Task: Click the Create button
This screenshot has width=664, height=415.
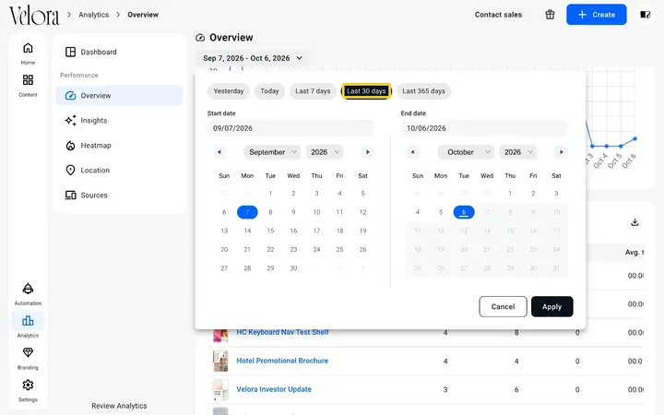Action: pyautogui.click(x=597, y=15)
